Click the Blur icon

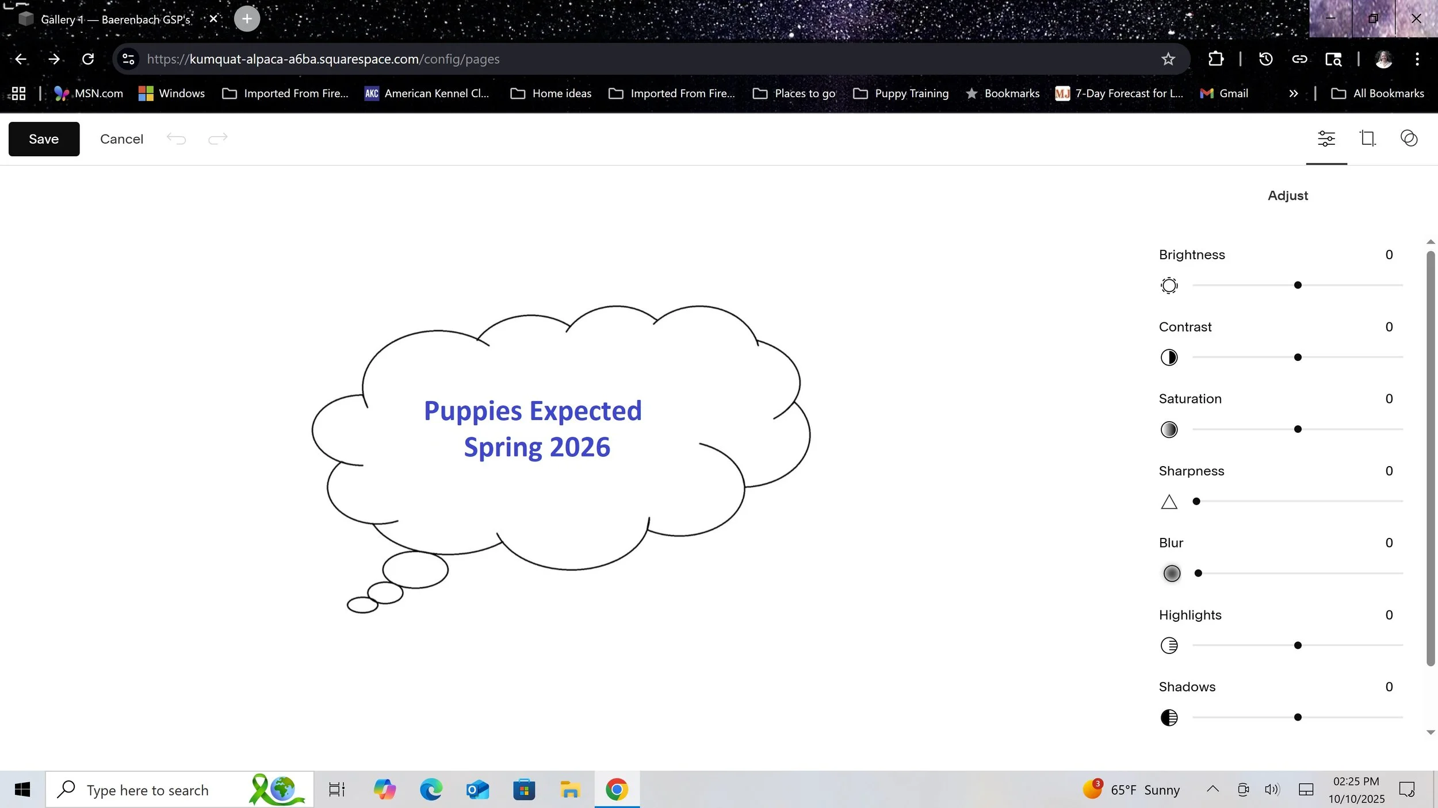1171,574
